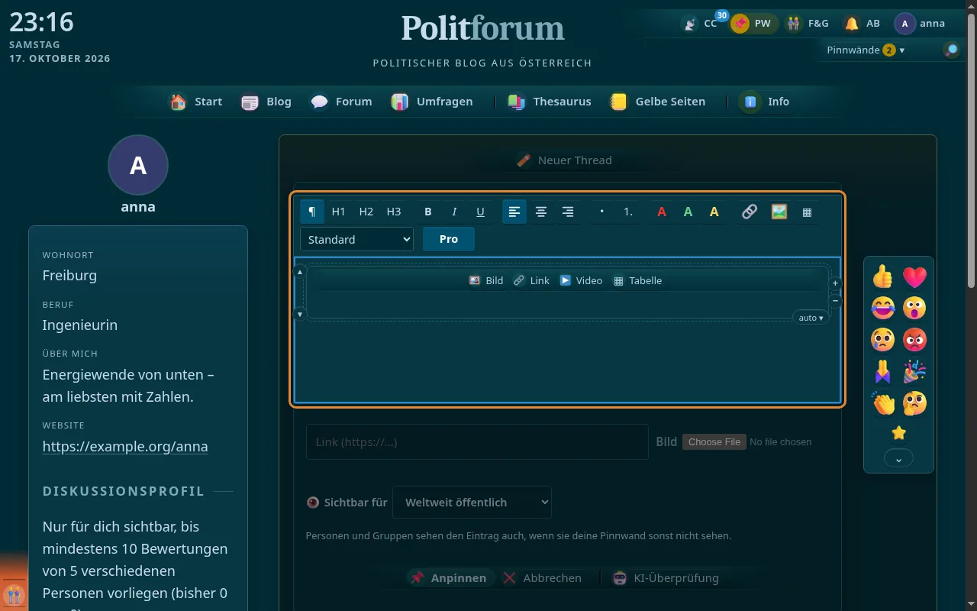Add a block with the plus button
The height and width of the screenshot is (611, 977).
[835, 283]
